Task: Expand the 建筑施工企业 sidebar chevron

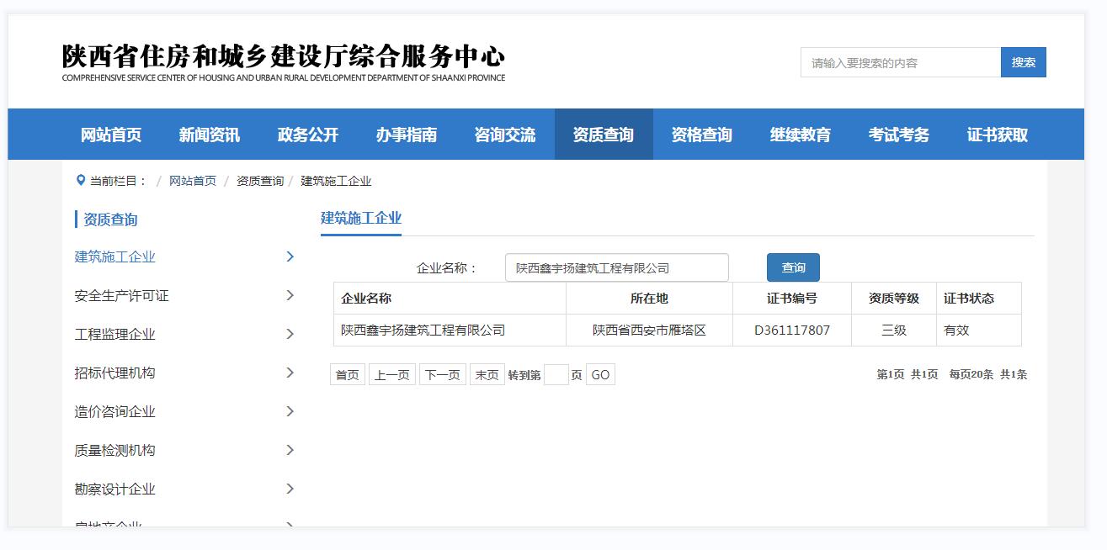Action: (x=290, y=256)
